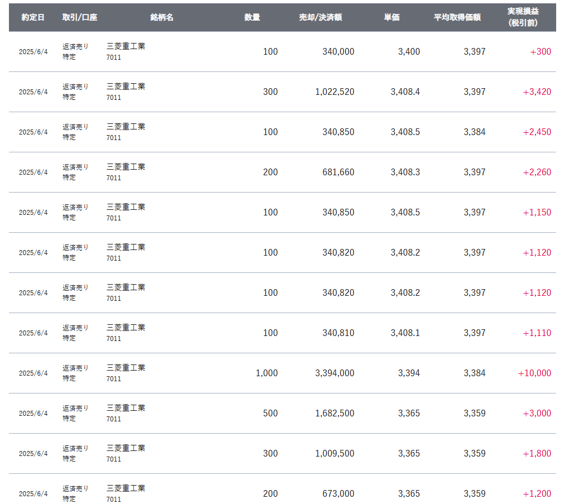Click date 2025/6/4 in the +300 row
This screenshot has height=504, width=569.
pyautogui.click(x=34, y=52)
